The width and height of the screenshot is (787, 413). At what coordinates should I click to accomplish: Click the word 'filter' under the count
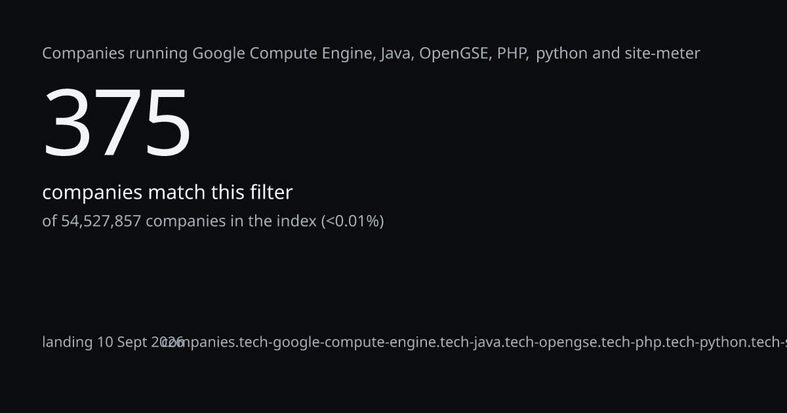(x=271, y=193)
